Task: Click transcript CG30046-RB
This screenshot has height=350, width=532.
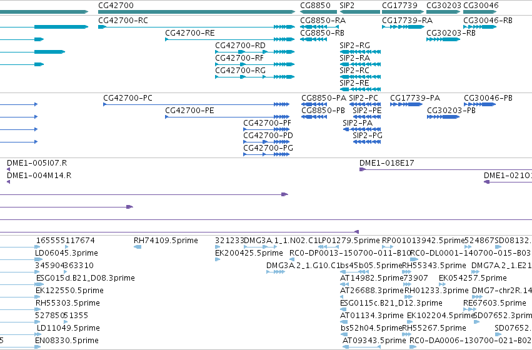Action: point(479,27)
